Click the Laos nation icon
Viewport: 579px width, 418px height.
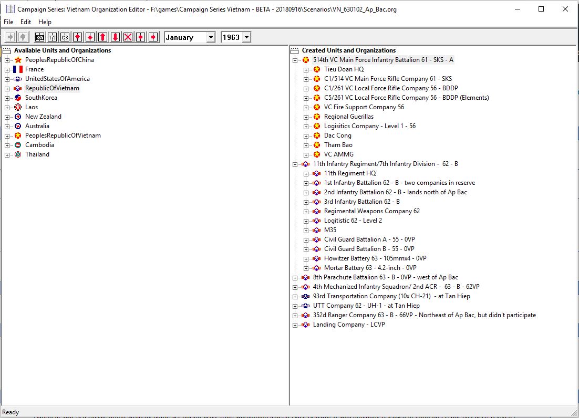[x=18, y=107]
